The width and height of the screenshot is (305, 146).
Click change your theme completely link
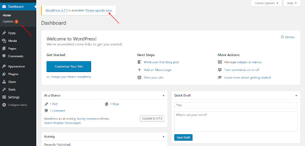pos(71,77)
